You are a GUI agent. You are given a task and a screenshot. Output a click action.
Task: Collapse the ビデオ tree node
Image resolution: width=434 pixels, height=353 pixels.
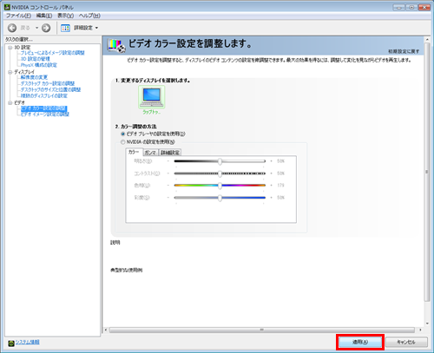(x=10, y=102)
